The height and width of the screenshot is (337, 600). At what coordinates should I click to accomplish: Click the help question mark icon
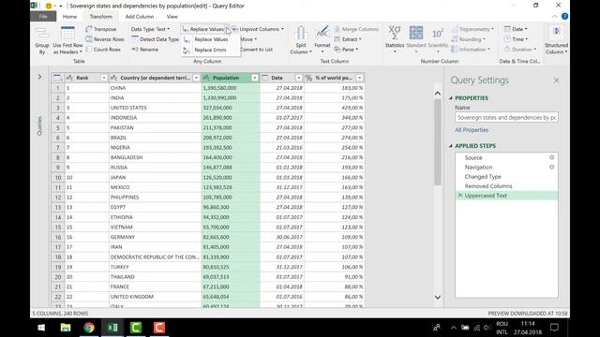564,17
